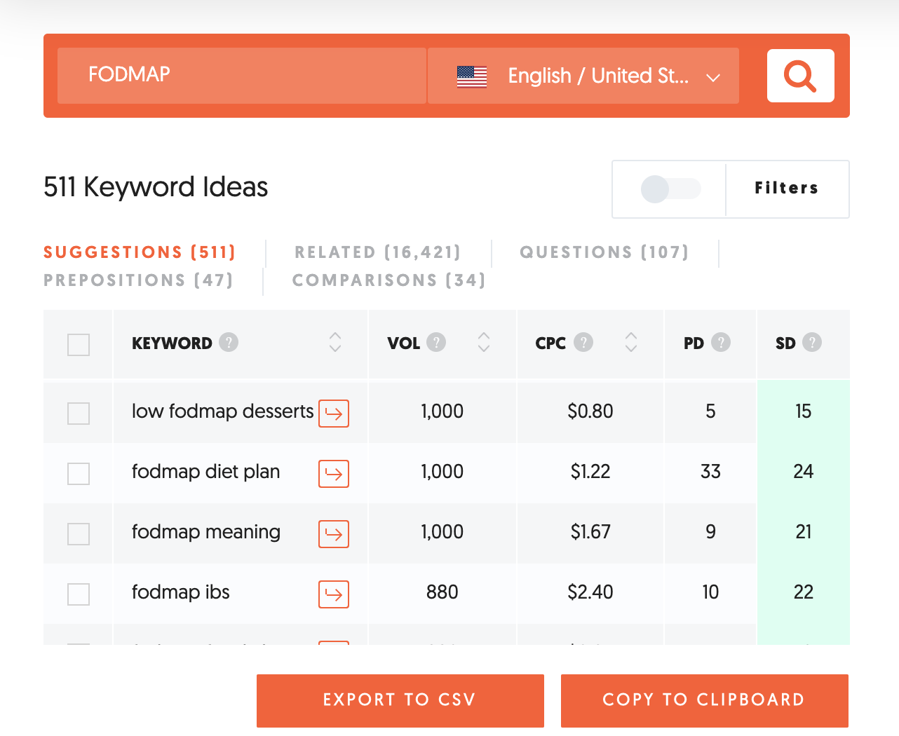
Task: Switch to the QUESTIONS (107) tab
Action: 604,252
